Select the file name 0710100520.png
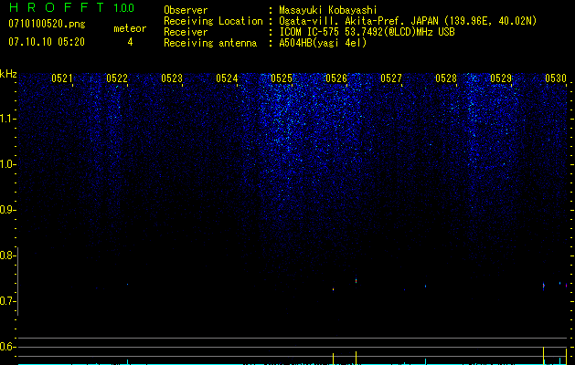Image resolution: width=575 pixels, height=365 pixels. click(47, 25)
